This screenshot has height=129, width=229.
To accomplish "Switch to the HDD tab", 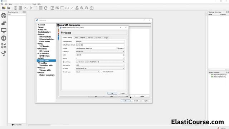I will (76, 38).
